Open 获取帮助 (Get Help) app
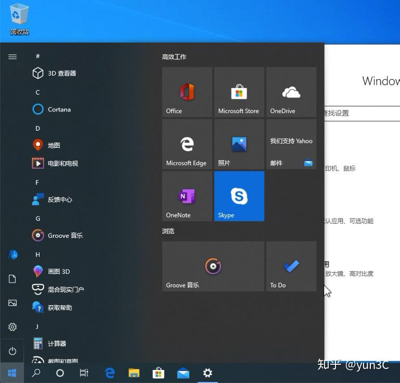Screen dimensions: 400x383 53,308
